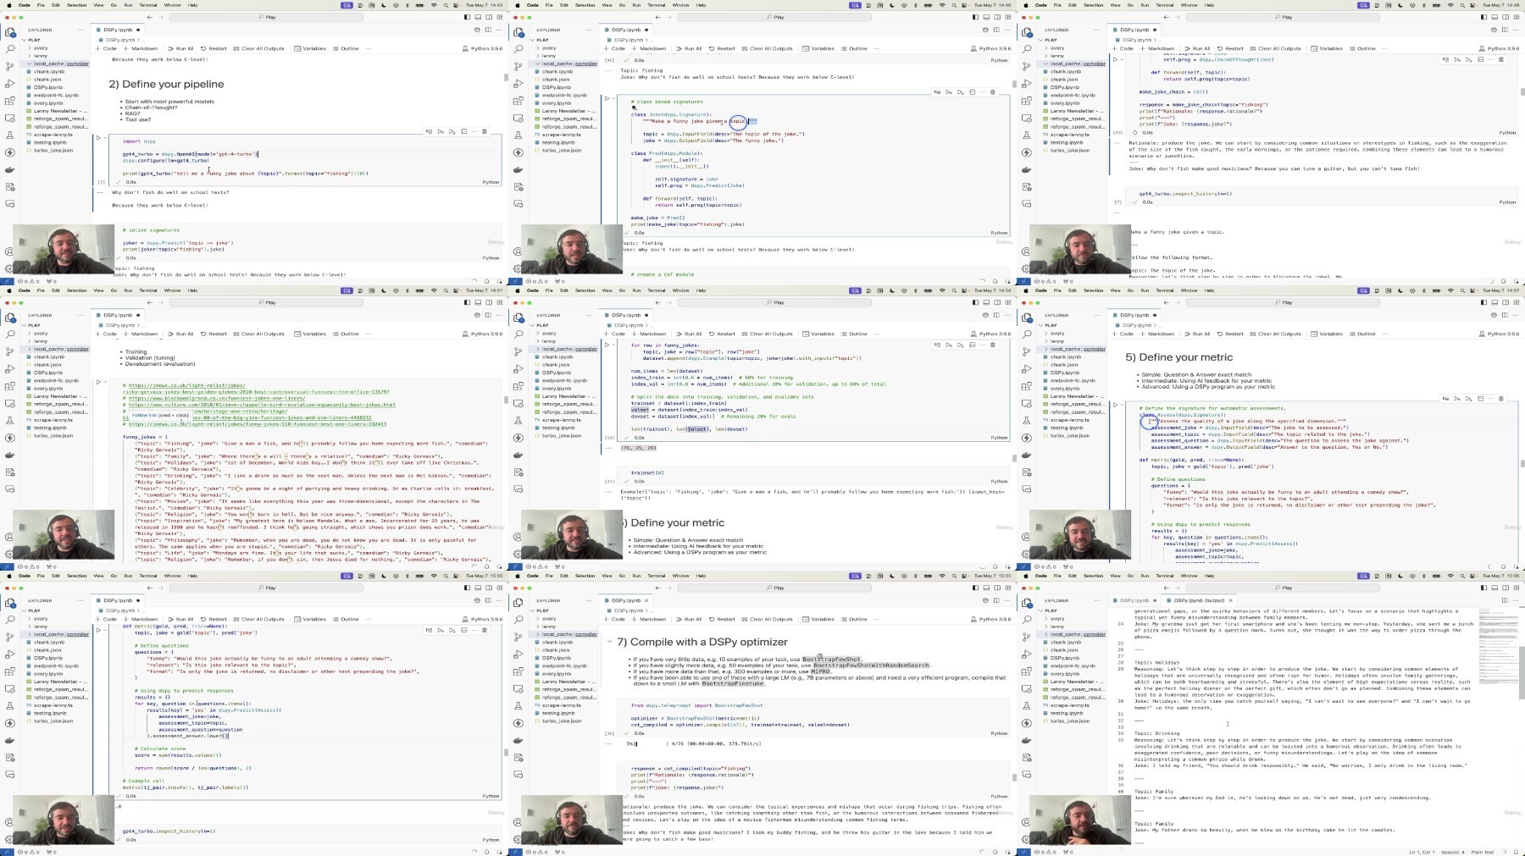Image resolution: width=1525 pixels, height=856 pixels.
Task: Open Explorer more actions menu in 14:57 window
Action: coord(1098,315)
